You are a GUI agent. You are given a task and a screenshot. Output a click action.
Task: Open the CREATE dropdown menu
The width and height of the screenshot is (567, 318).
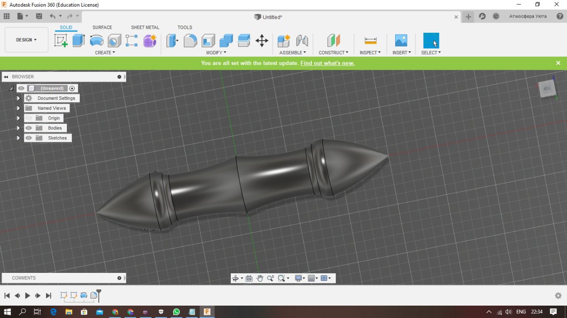(105, 53)
